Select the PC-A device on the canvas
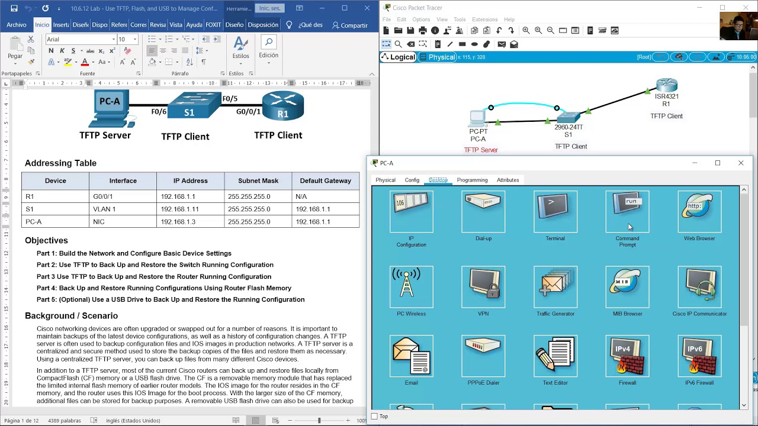The height and width of the screenshot is (426, 758). click(478, 119)
